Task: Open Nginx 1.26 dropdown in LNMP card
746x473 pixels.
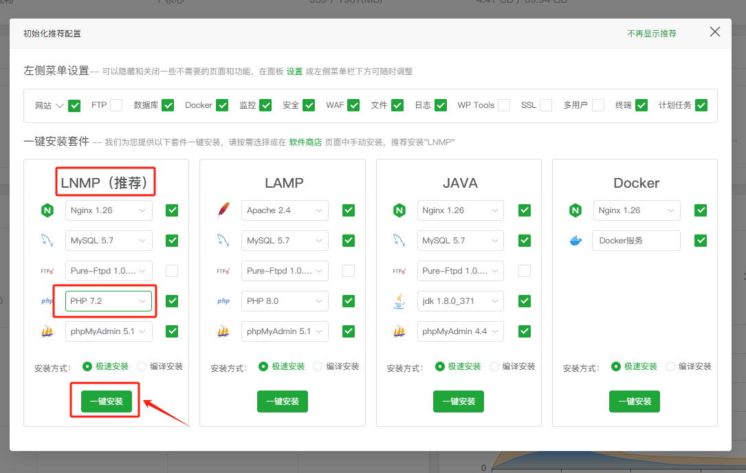Action: [x=109, y=210]
